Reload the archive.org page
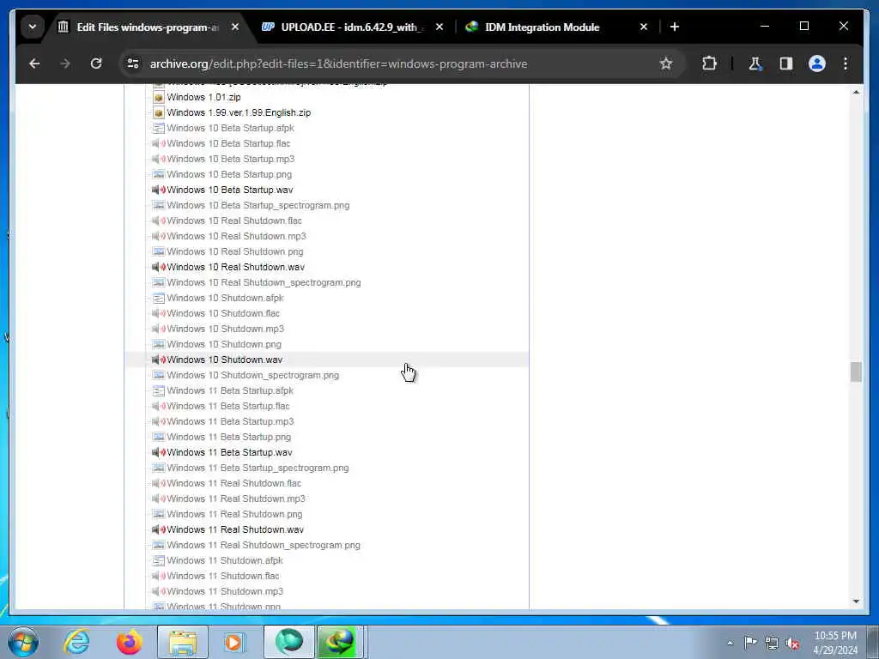 pos(96,63)
